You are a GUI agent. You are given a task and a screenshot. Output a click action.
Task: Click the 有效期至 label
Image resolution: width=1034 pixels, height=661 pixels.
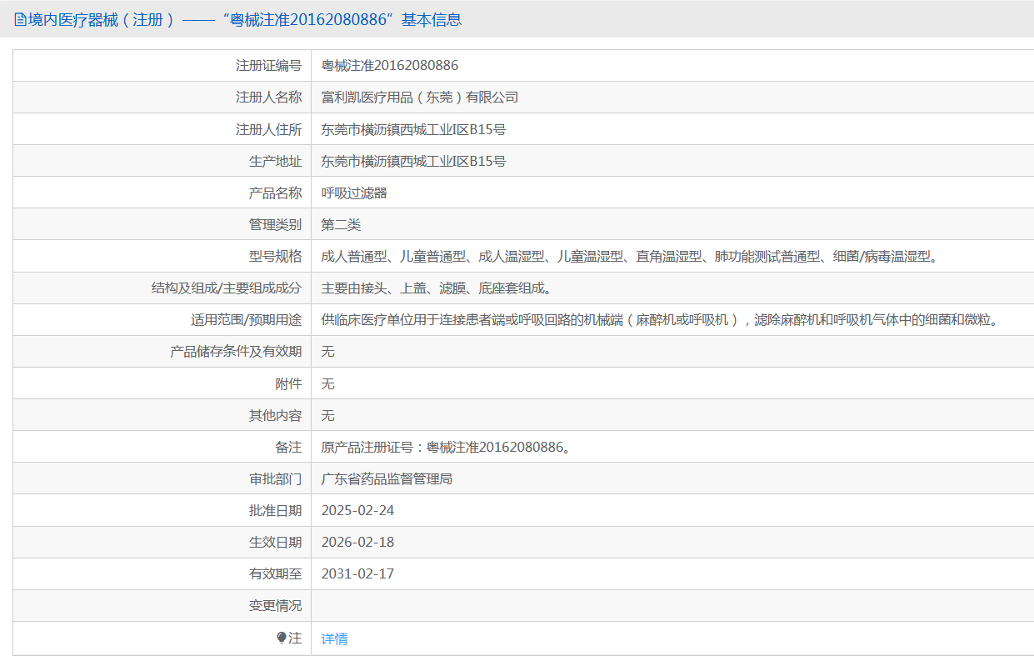click(275, 573)
